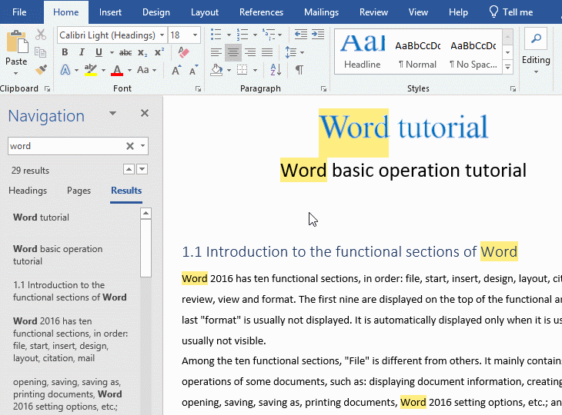Image resolution: width=562 pixels, height=415 pixels.
Task: Click the Cut scissors icon
Action: [41, 35]
